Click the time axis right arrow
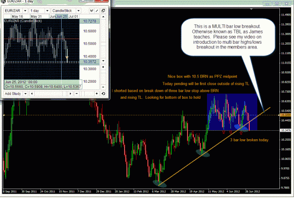Viewport: 294px width, 198px height. tap(70, 94)
